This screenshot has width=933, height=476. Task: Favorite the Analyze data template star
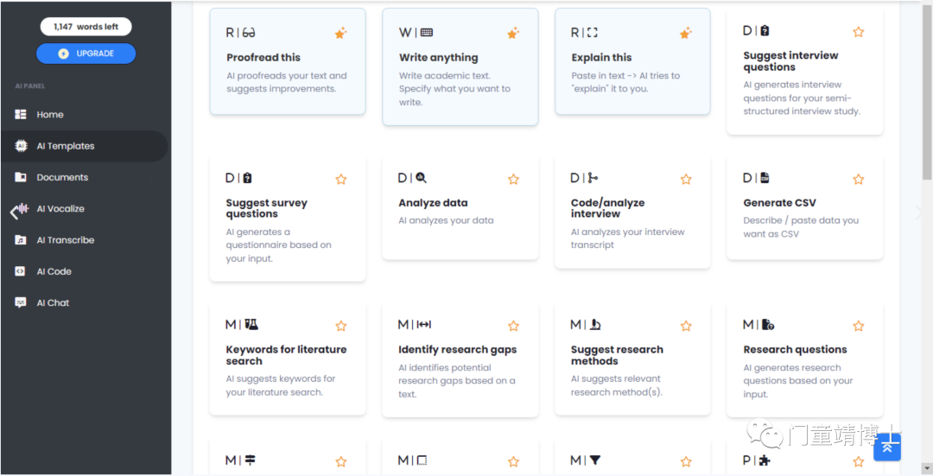coord(513,179)
